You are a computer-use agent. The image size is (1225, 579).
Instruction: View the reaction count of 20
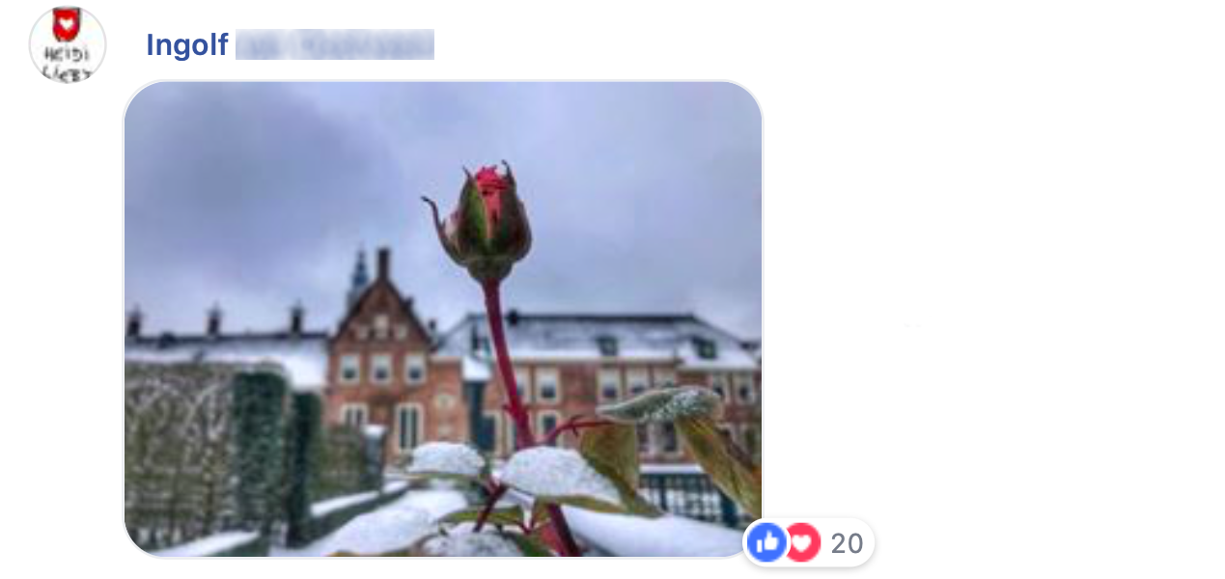847,543
